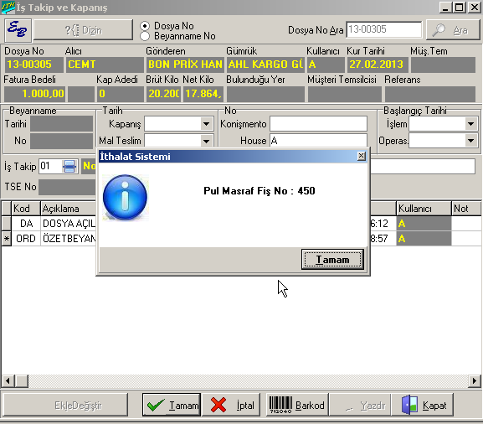The image size is (483, 424).
Task: Click the İş Takip lookup icon
Action: pos(69,167)
